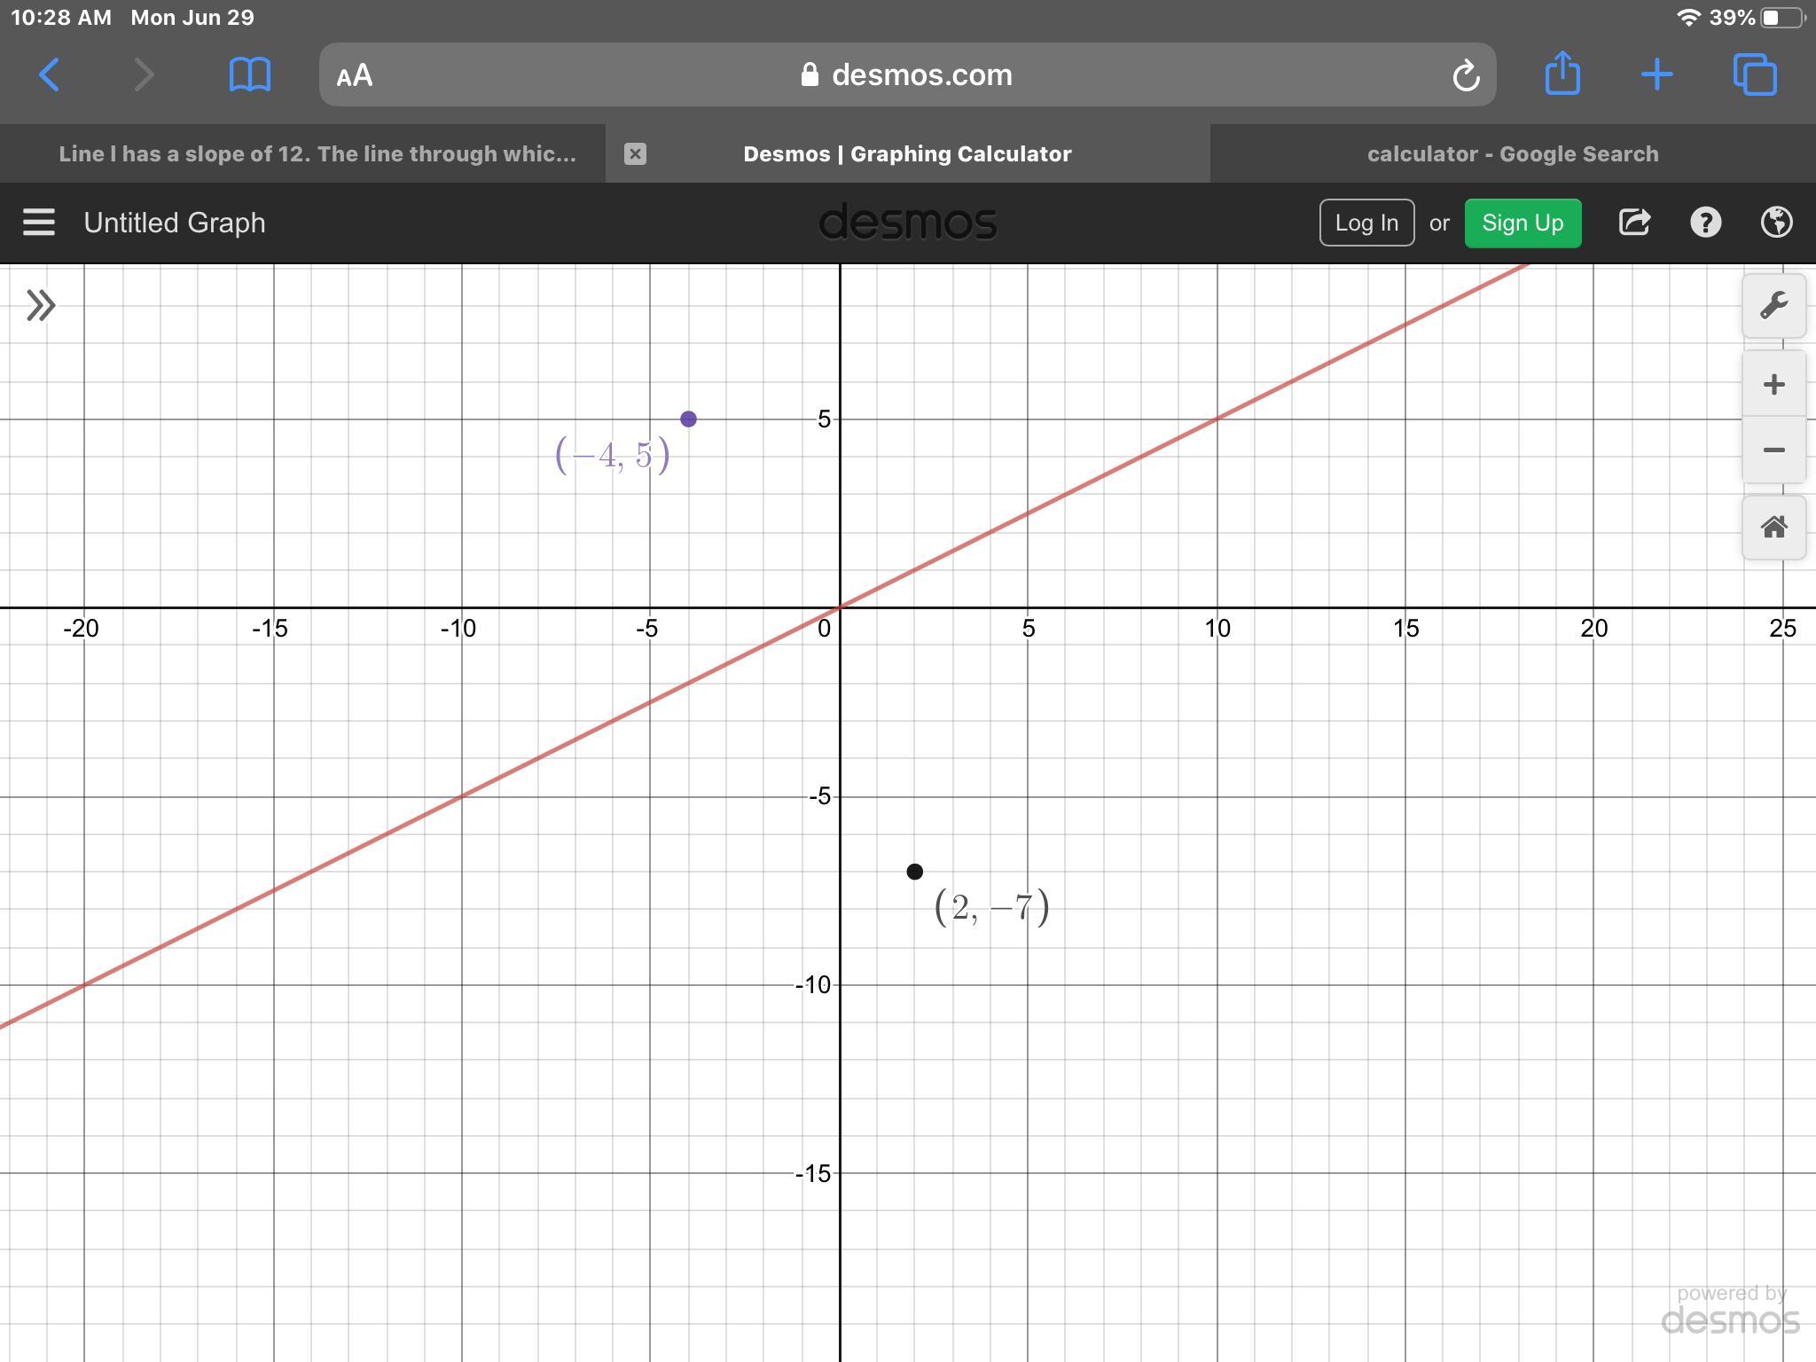
Task: Close the Desmos Graphing Calculator tab
Action: pyautogui.click(x=635, y=154)
